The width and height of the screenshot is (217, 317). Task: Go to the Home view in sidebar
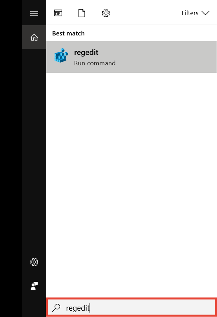[34, 37]
